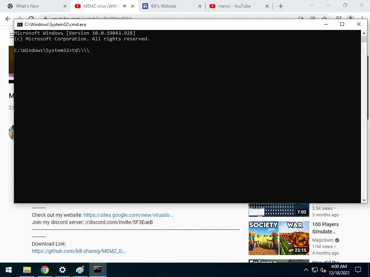
Task: Close the memz - YouTube tab
Action: coord(267,6)
